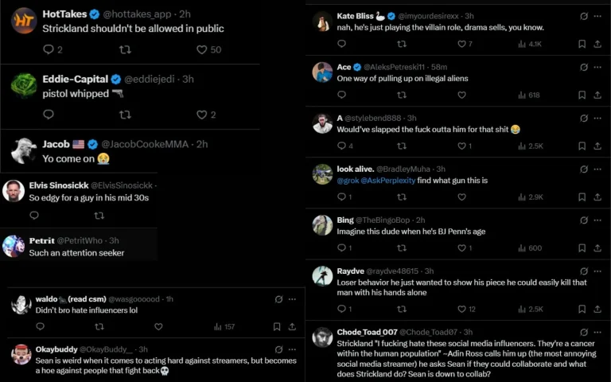Open three-dot menu on Chode_Toad_007's tweet
611x382 pixels.
(x=597, y=332)
